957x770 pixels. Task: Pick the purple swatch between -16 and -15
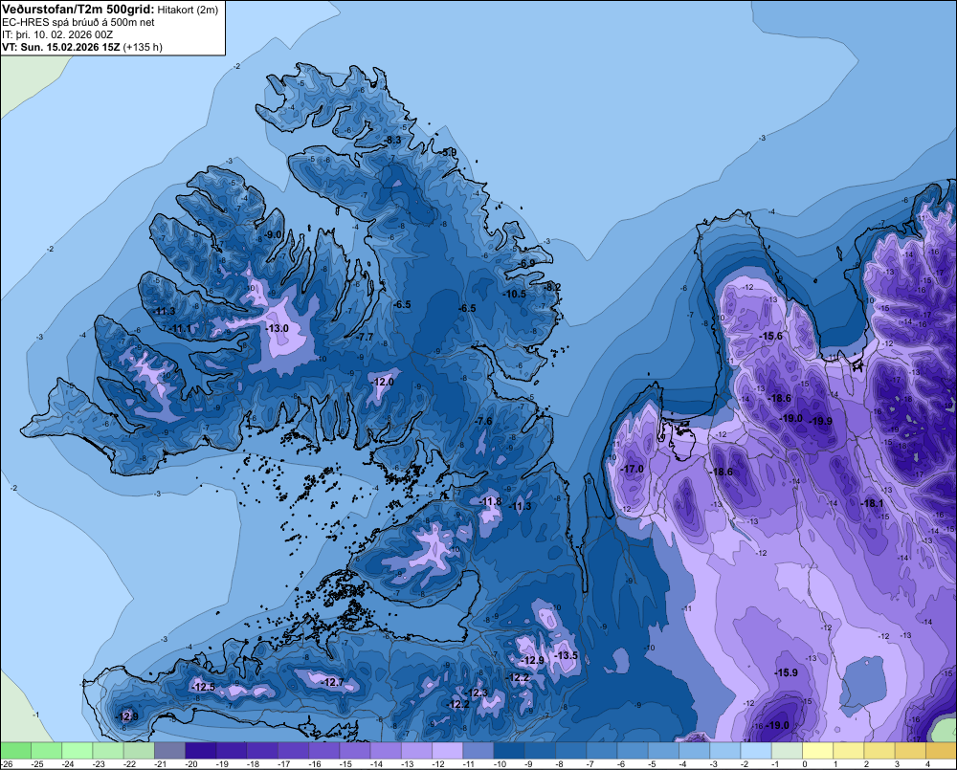(x=324, y=750)
